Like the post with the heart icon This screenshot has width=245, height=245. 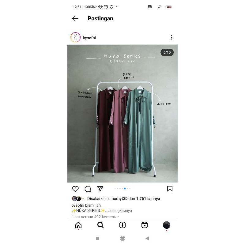tap(75, 189)
